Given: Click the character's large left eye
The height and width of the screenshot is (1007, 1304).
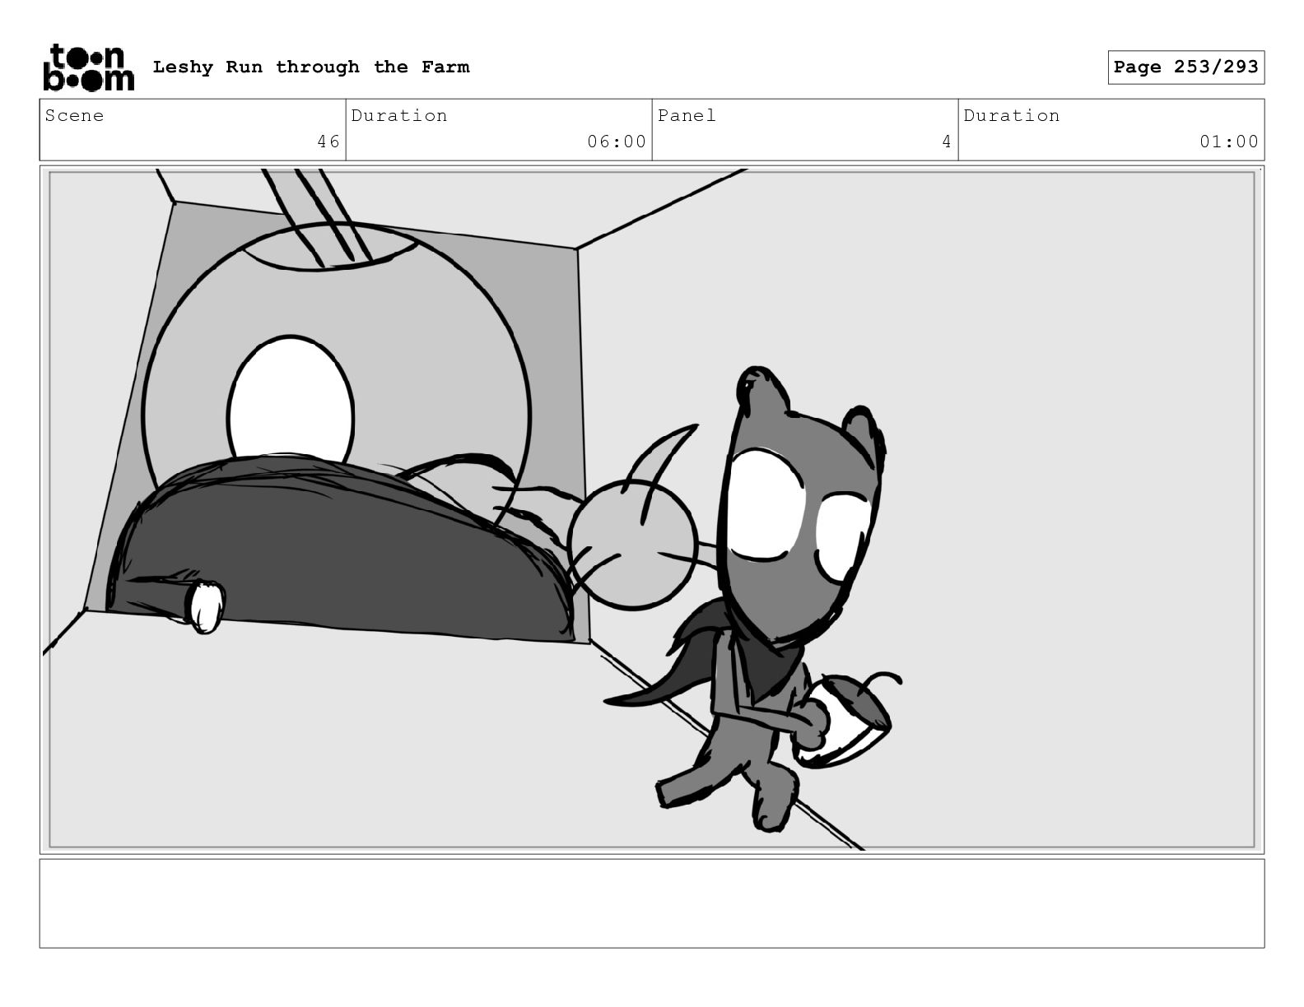Looking at the screenshot, I should pos(766,504).
